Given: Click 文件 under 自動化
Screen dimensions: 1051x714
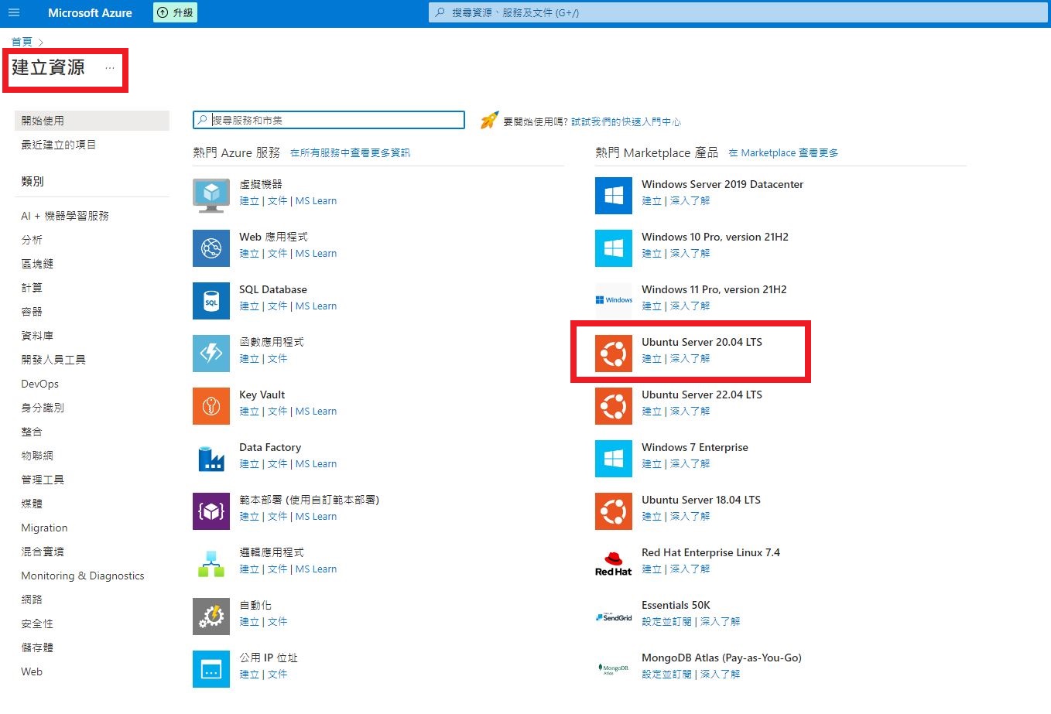Looking at the screenshot, I should [x=277, y=622].
